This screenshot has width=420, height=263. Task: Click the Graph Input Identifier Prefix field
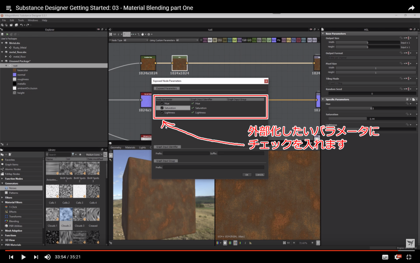click(x=186, y=153)
